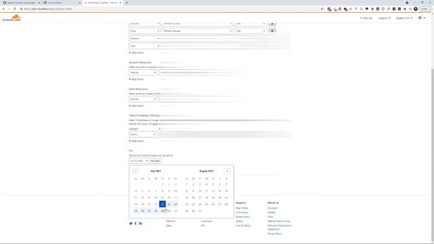Image resolution: width=434 pixels, height=244 pixels.
Task: Click the Cloudflare logo
Action: (12, 18)
